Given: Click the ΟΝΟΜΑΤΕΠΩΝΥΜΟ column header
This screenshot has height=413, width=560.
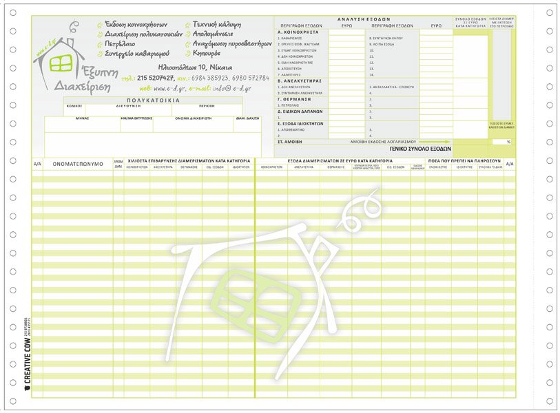Looking at the screenshot, I should coord(77,164).
